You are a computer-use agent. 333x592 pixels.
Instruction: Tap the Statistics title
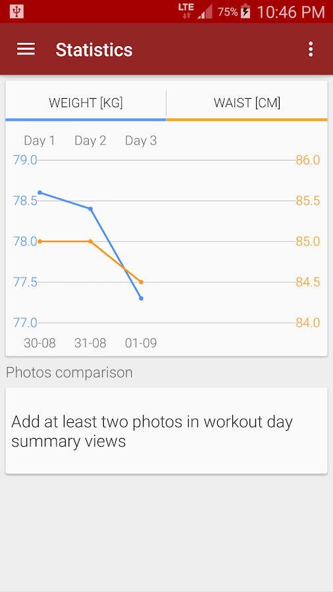[94, 50]
